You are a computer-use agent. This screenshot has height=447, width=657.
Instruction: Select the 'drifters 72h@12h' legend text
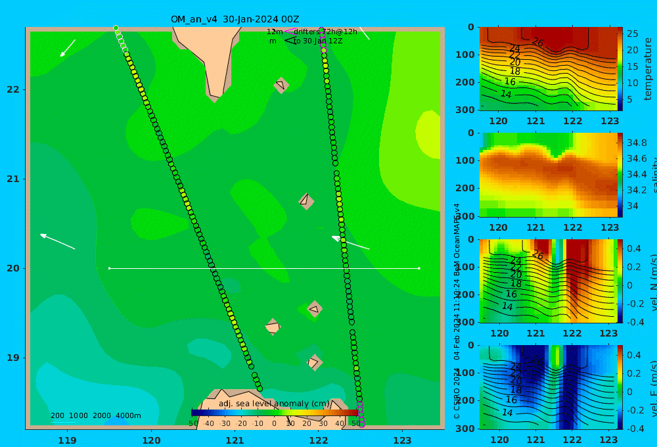[x=325, y=32]
